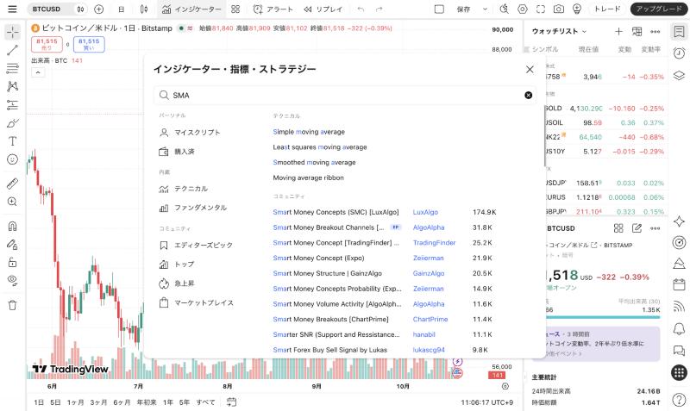Add Least squares moving average indicator
690x411 pixels.
click(320, 147)
